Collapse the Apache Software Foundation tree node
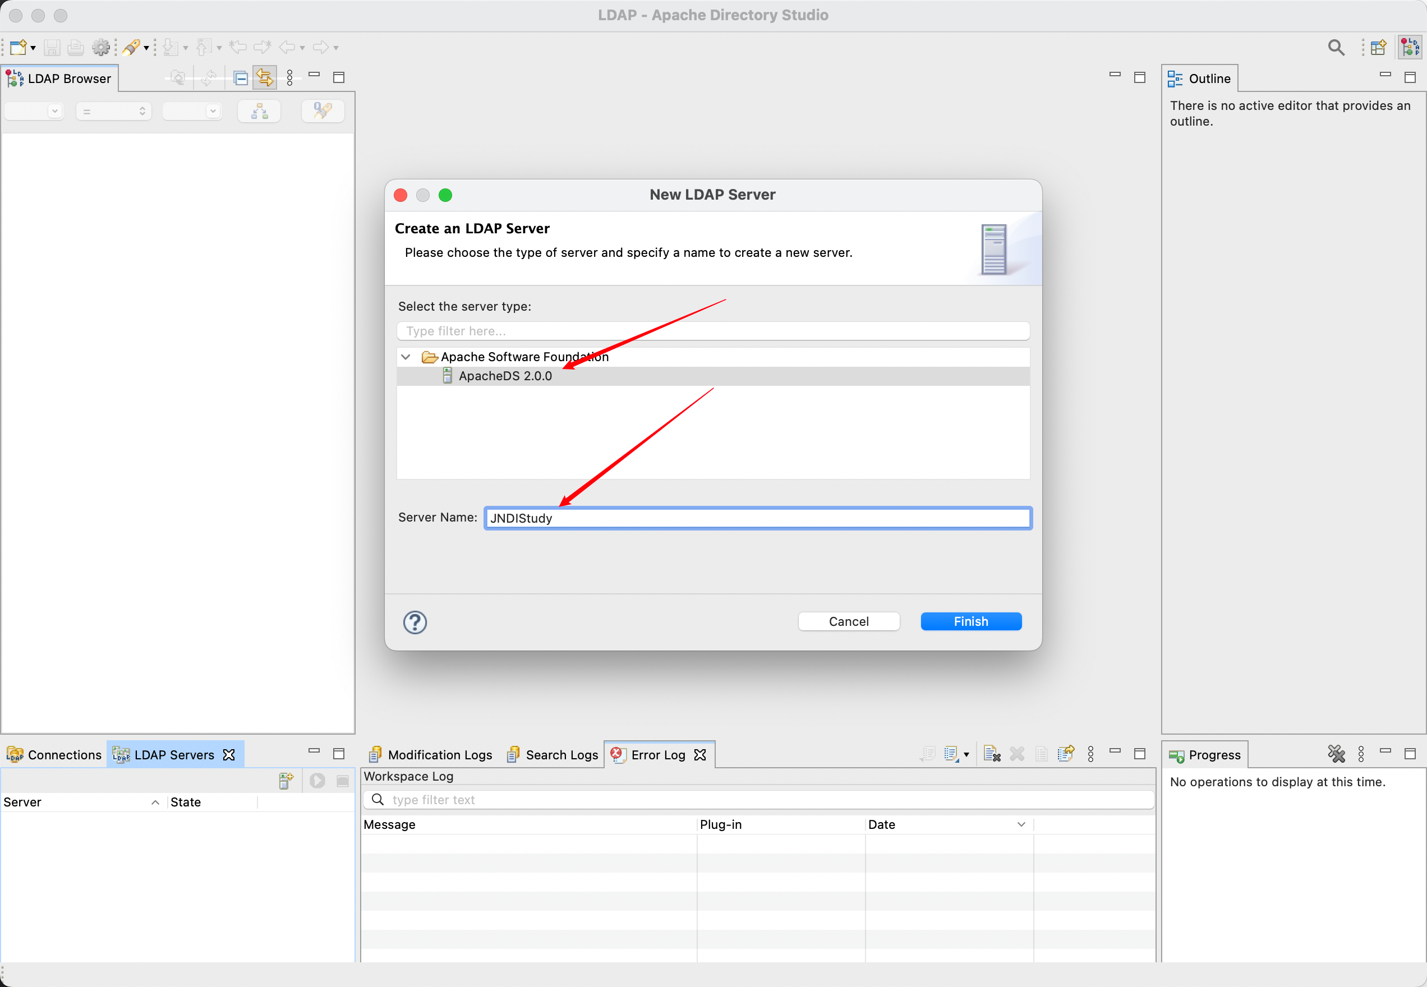 click(406, 357)
